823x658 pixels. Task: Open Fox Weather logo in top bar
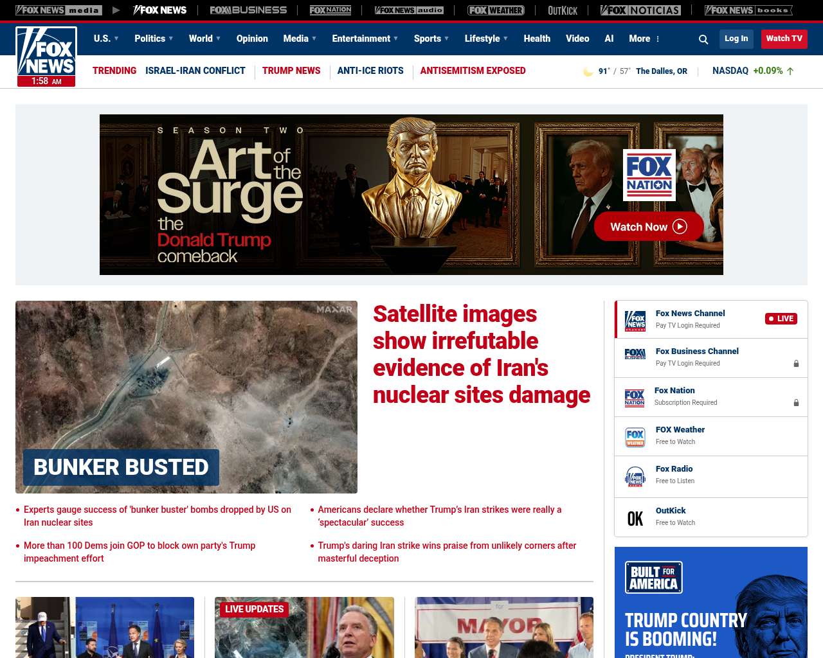click(496, 10)
